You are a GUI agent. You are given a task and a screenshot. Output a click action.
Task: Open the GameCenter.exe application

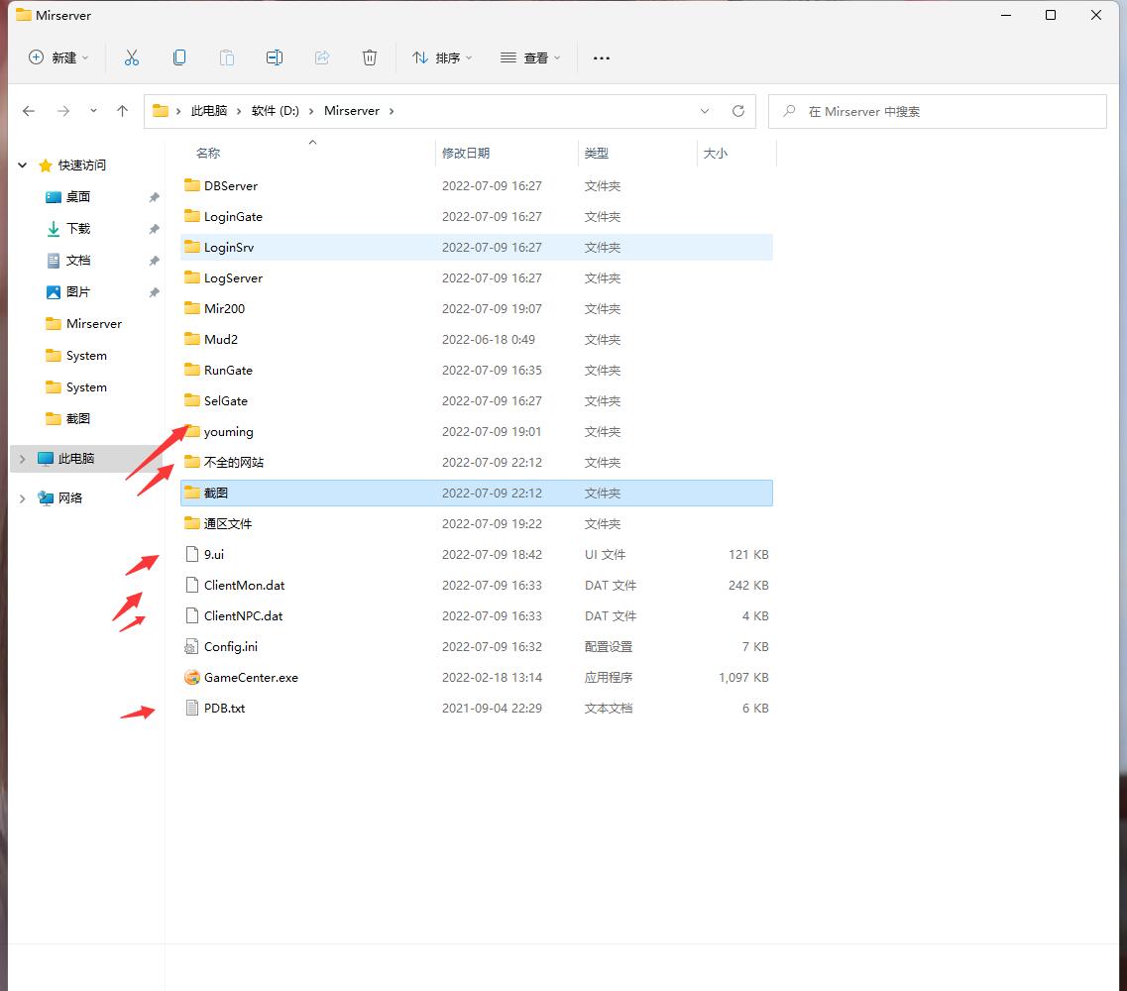coord(251,678)
